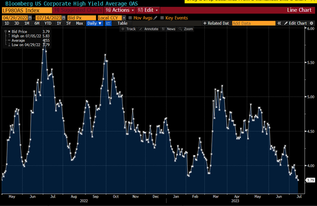317x206 pixels.
Task: Click the Related Data button
Action: [x=216, y=24]
